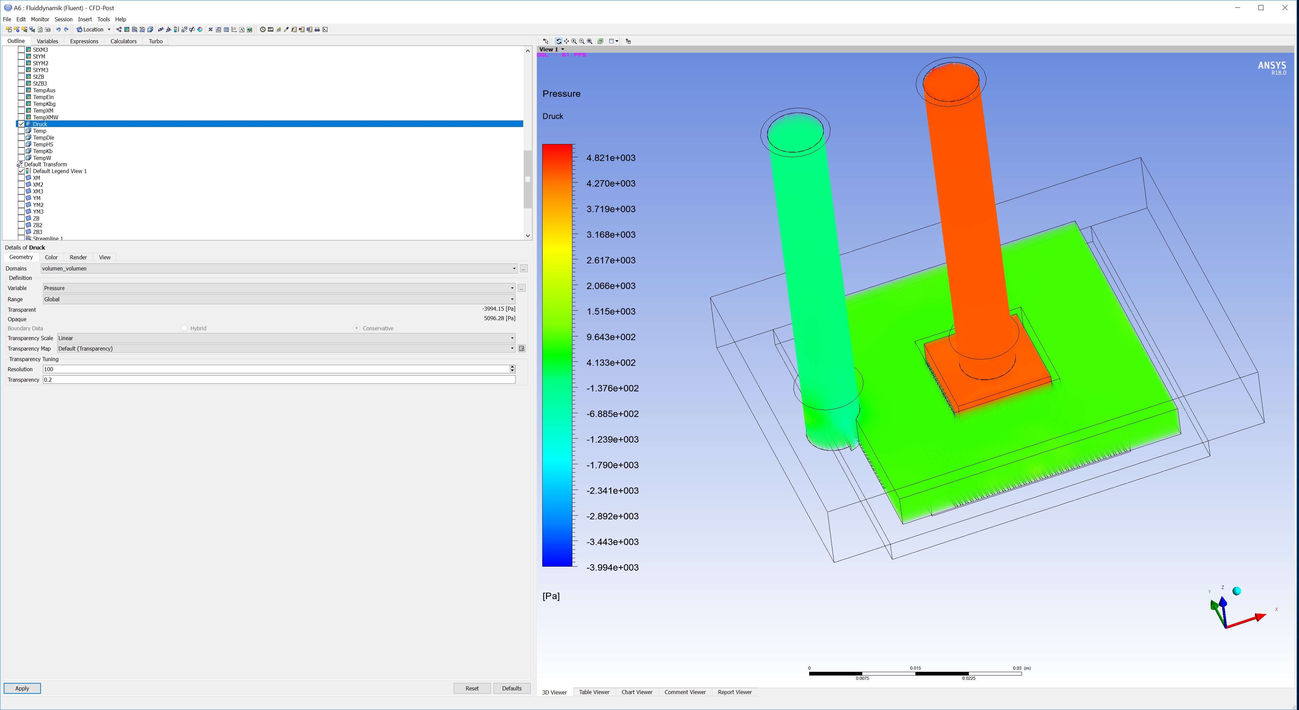Click the Fit View icon
1299x710 pixels.
600,41
